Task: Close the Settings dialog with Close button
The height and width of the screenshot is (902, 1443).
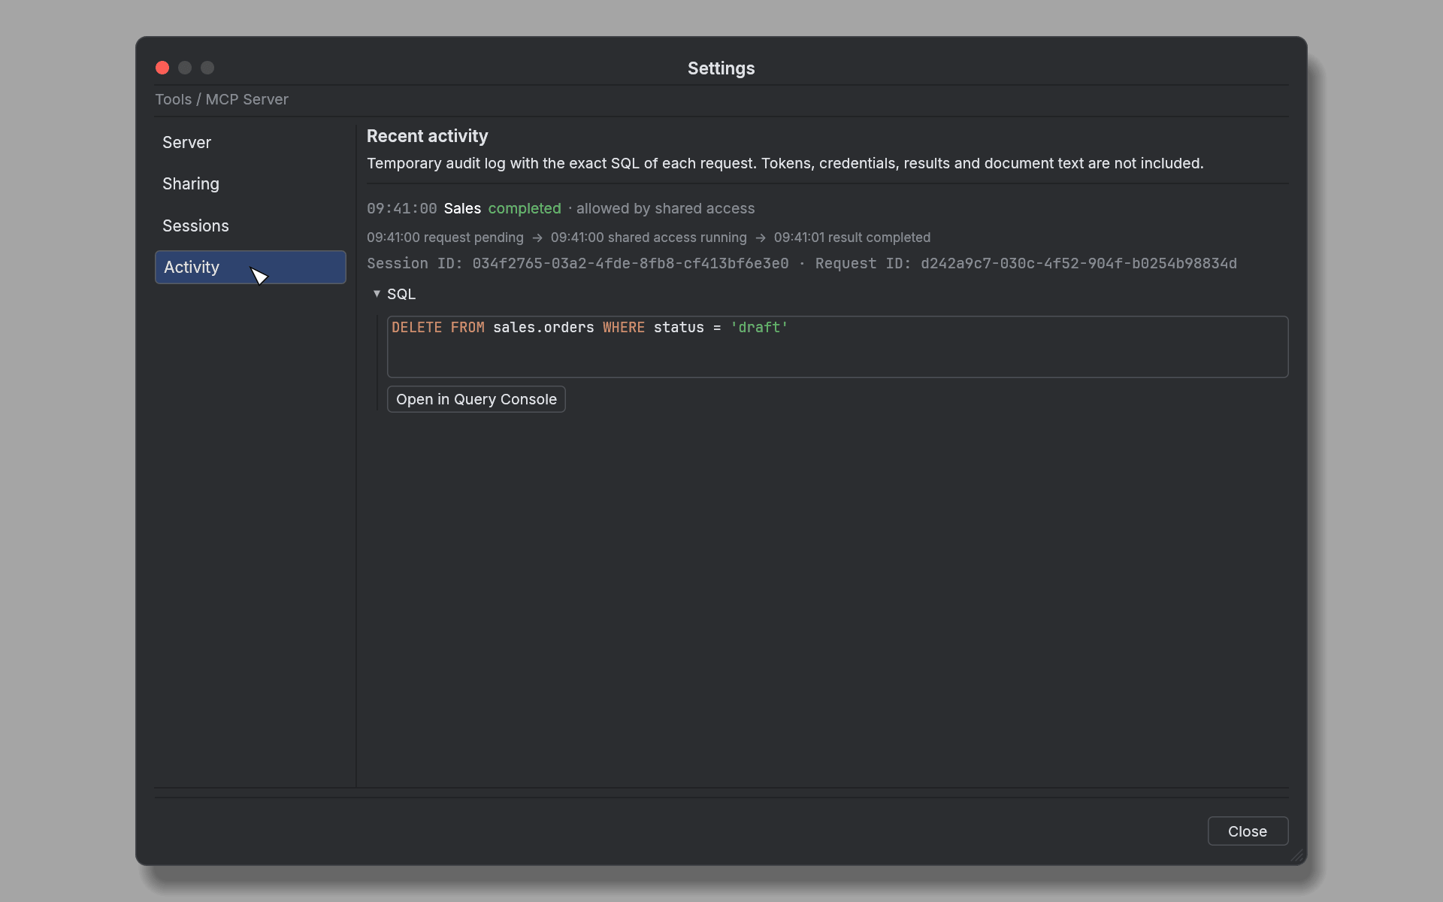Action: click(x=1248, y=831)
